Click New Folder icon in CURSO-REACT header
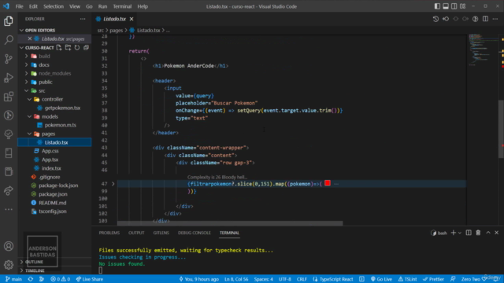Viewport: 504px width, 283px height. pyautogui.click(x=68, y=47)
